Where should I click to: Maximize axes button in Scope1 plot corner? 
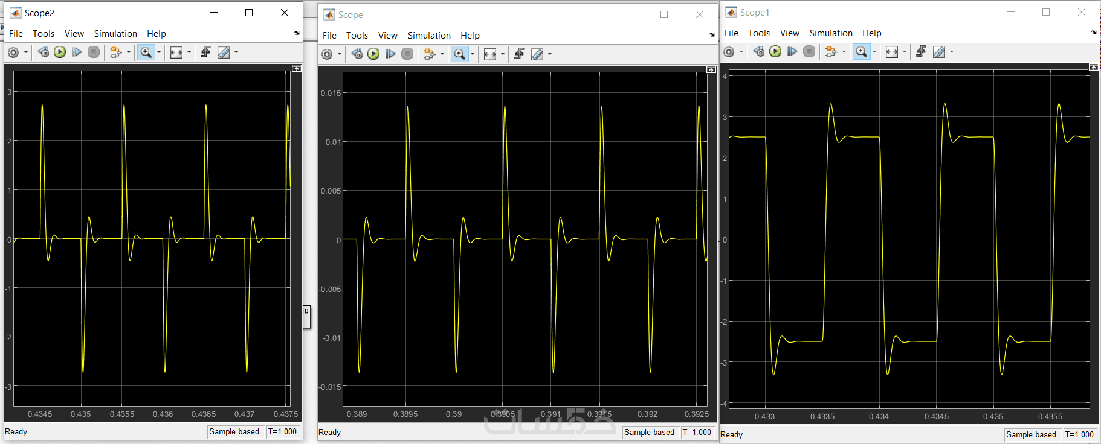pyautogui.click(x=1094, y=68)
